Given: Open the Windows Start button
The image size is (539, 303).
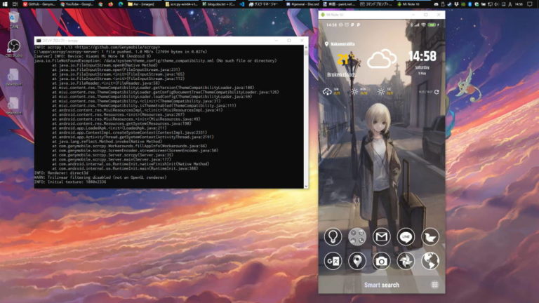Looking at the screenshot, I should (5, 4).
